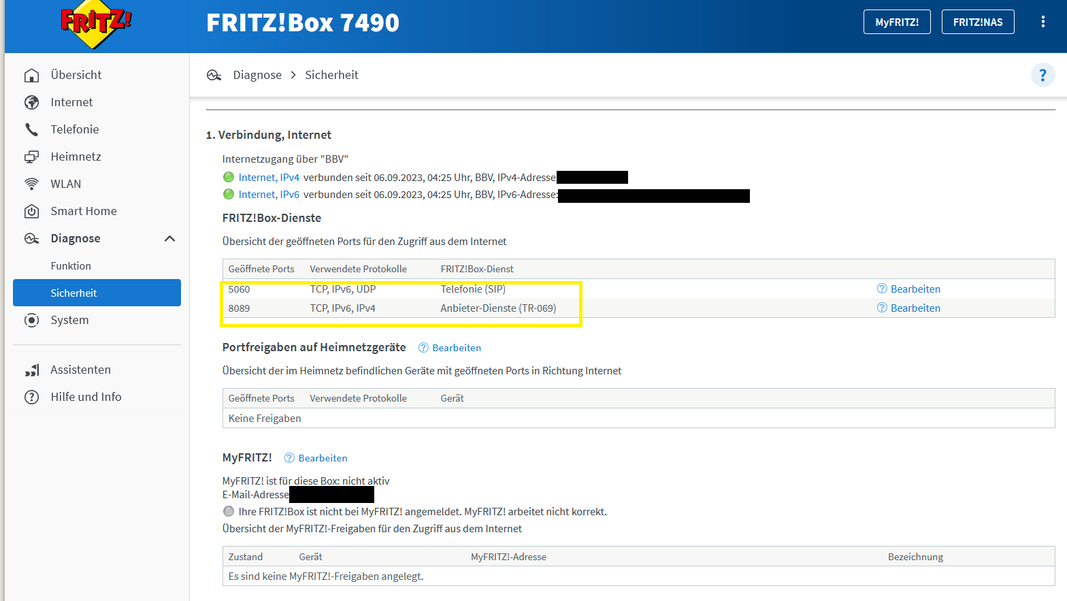Open the Internet menu item
Image resolution: width=1067 pixels, height=601 pixels.
pos(71,102)
